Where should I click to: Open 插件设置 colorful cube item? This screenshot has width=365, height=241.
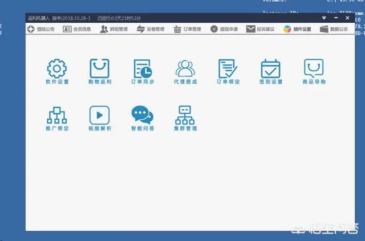tap(297, 29)
